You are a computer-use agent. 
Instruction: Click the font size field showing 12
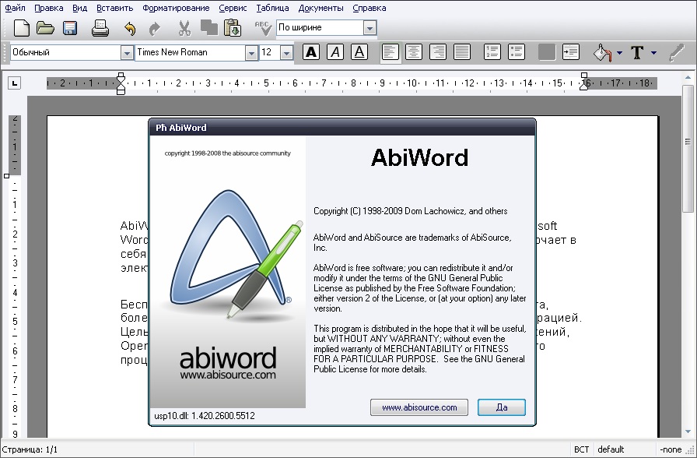point(270,52)
